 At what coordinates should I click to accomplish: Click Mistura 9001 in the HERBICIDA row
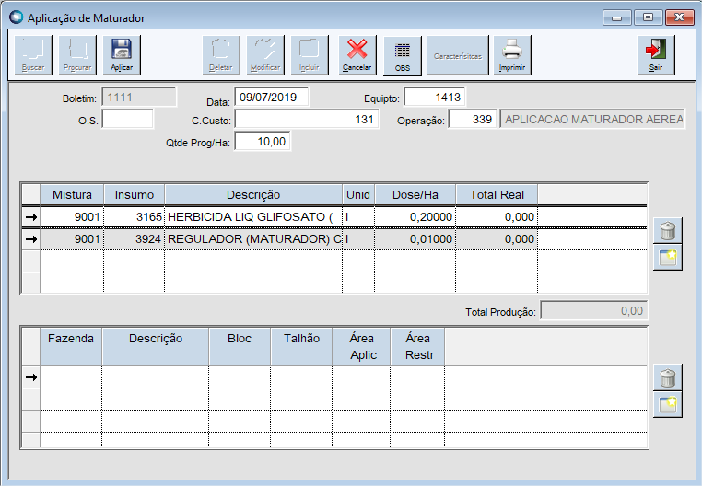point(72,217)
